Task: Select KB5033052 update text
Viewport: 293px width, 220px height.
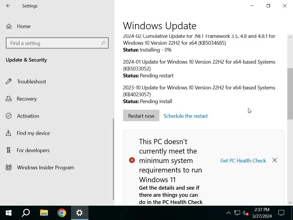Action: (x=199, y=65)
